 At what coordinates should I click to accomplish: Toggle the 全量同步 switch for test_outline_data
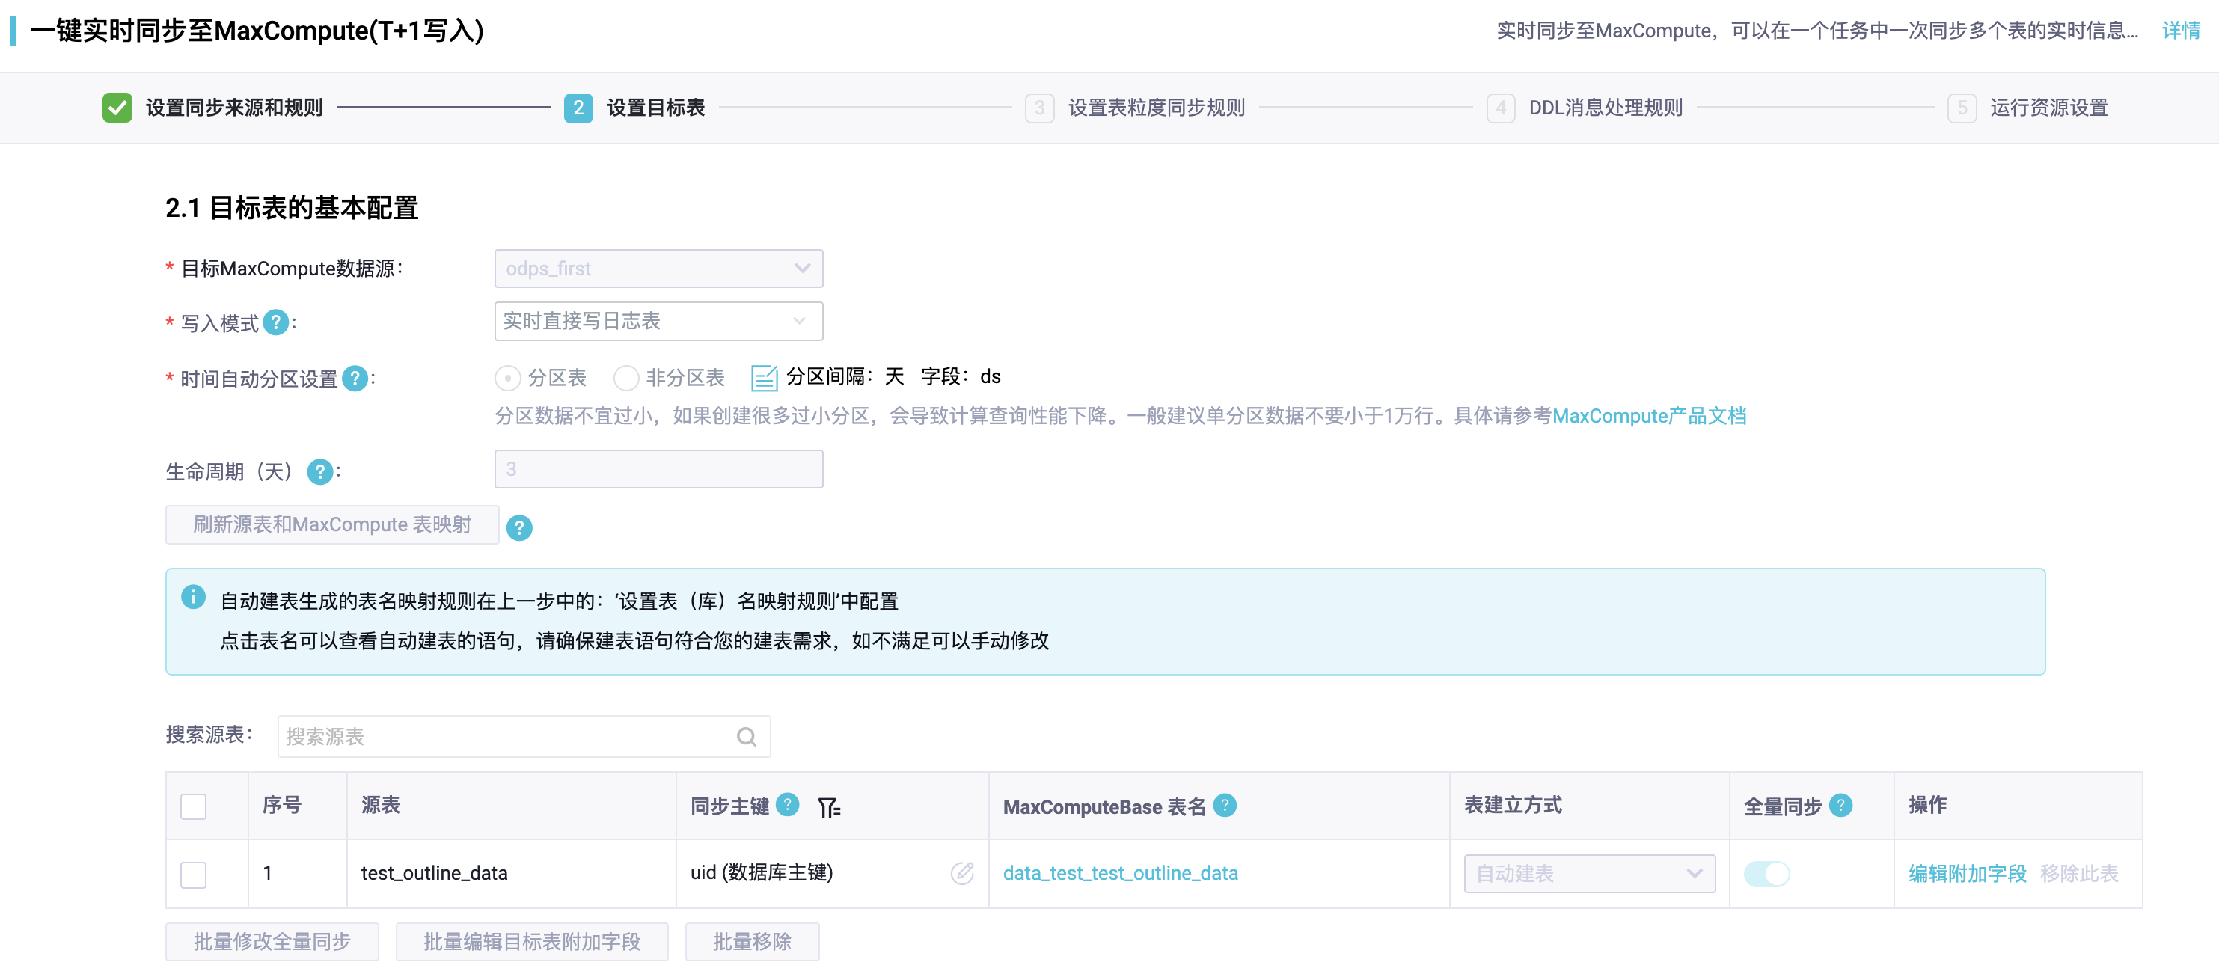(1766, 874)
